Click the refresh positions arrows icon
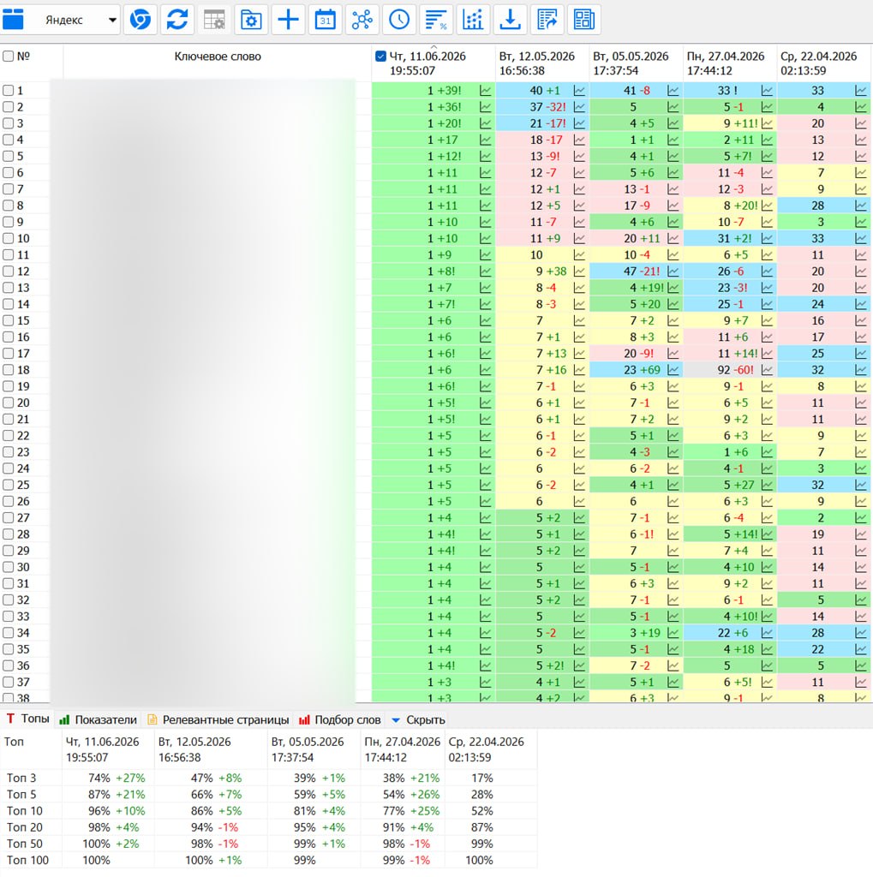Image resolution: width=873 pixels, height=877 pixels. pos(176,20)
